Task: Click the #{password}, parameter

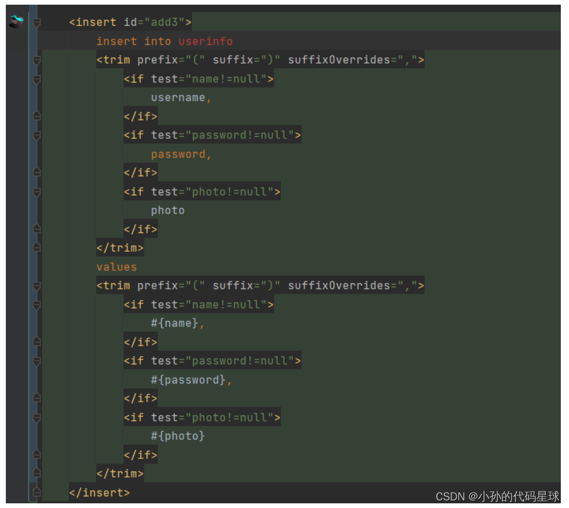Action: point(191,380)
